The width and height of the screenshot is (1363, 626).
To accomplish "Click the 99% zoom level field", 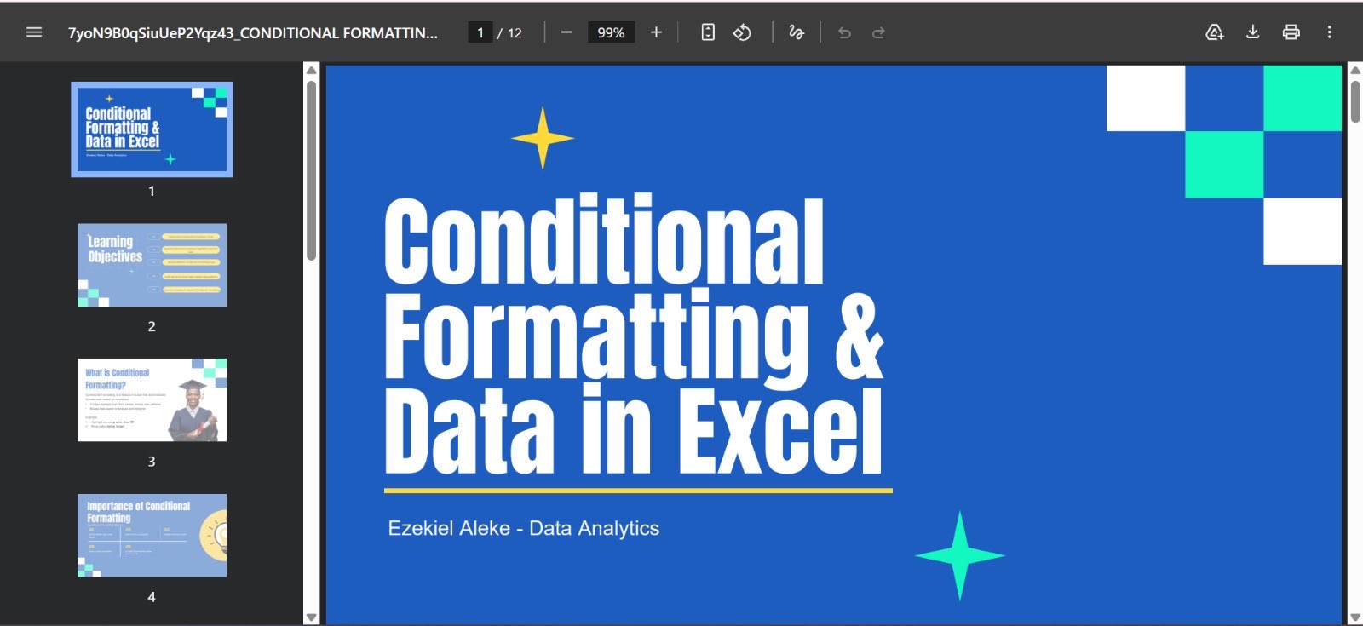I will coord(611,32).
